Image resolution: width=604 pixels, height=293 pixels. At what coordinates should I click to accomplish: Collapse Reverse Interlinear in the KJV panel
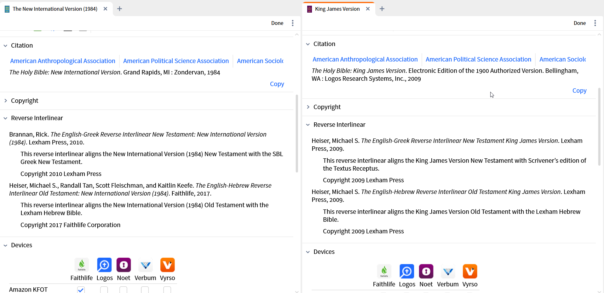tap(308, 125)
